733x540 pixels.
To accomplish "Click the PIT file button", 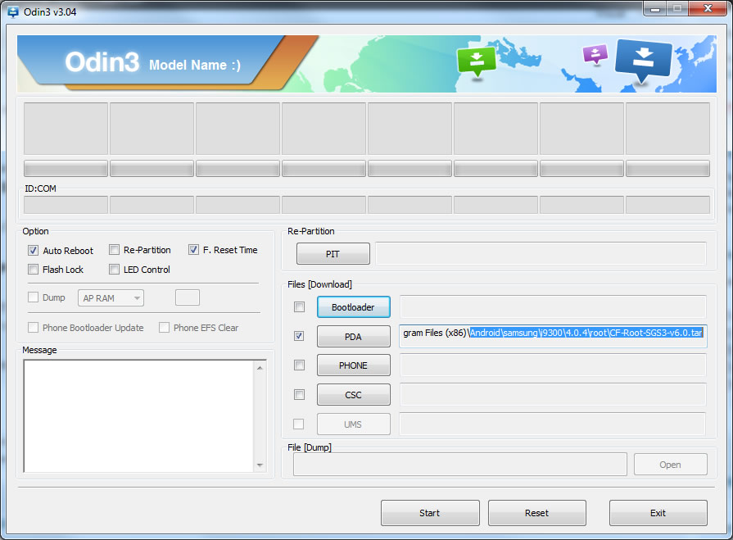I will 333,254.
